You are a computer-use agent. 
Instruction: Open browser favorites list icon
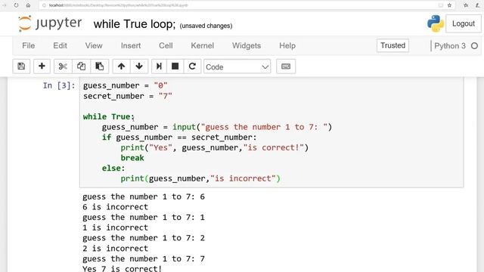pyautogui.click(x=466, y=5)
